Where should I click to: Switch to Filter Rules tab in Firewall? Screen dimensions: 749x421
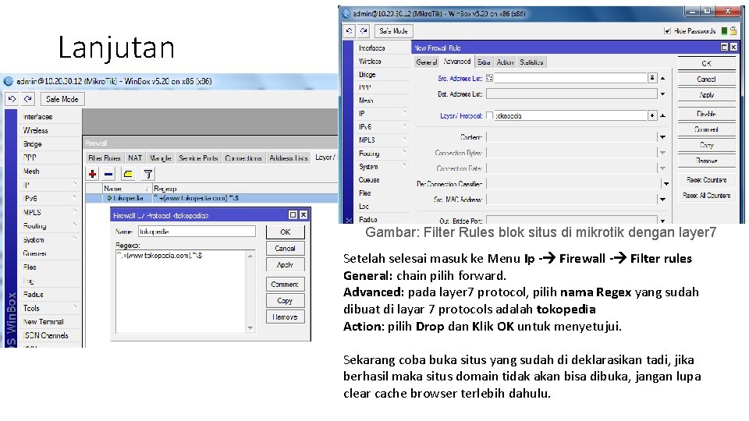pos(105,158)
